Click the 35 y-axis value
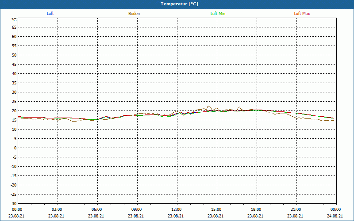This screenshot has height=221, width=354. pyautogui.click(x=14, y=83)
